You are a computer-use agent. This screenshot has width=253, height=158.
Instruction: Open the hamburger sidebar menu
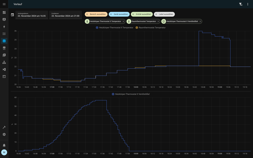(4, 4)
